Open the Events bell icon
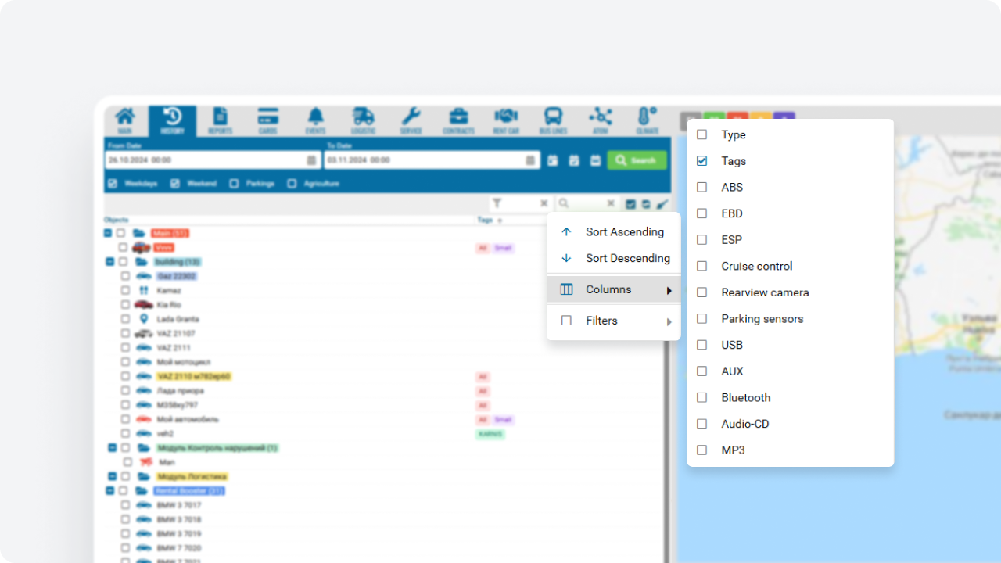Screen dimensions: 1001x563 315,120
